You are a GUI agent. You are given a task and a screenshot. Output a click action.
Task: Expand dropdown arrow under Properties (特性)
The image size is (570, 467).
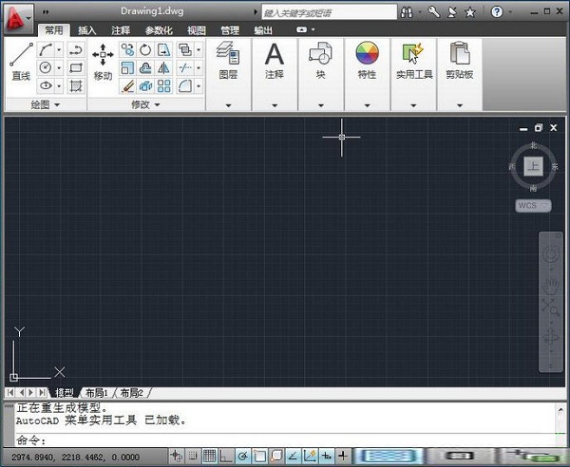point(367,104)
